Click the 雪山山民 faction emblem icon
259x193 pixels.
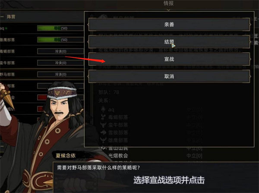104,148
